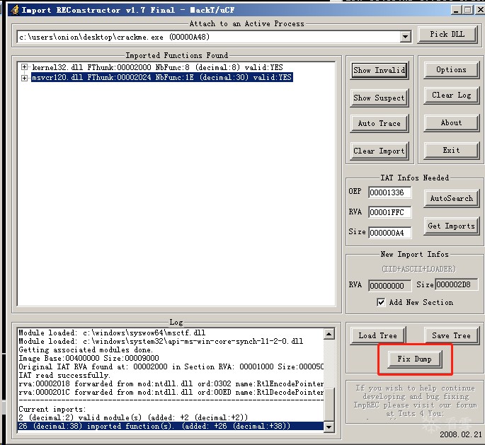The width and height of the screenshot is (485, 445).
Task: Select the crackme.exe process combo box
Action: click(214, 37)
